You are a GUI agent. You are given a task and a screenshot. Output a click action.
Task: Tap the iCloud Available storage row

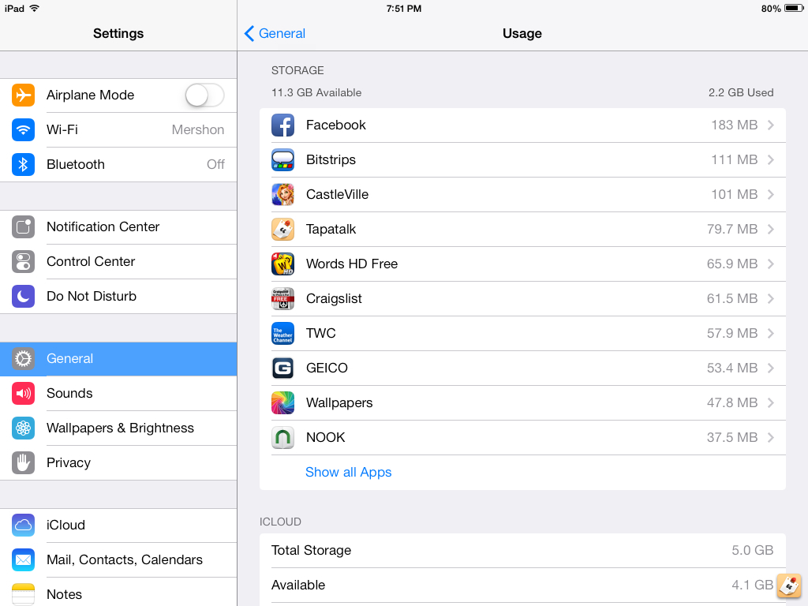tap(522, 585)
